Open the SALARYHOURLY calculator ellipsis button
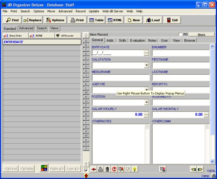217x179 pixels. tap(146, 115)
